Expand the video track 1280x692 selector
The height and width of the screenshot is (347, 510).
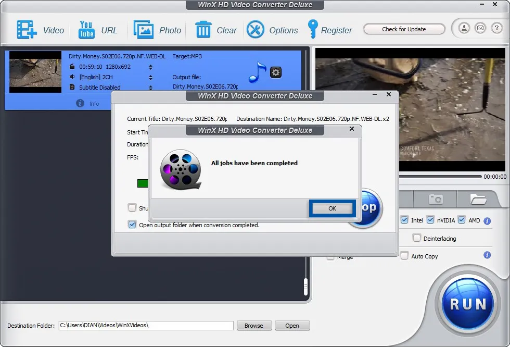point(151,67)
